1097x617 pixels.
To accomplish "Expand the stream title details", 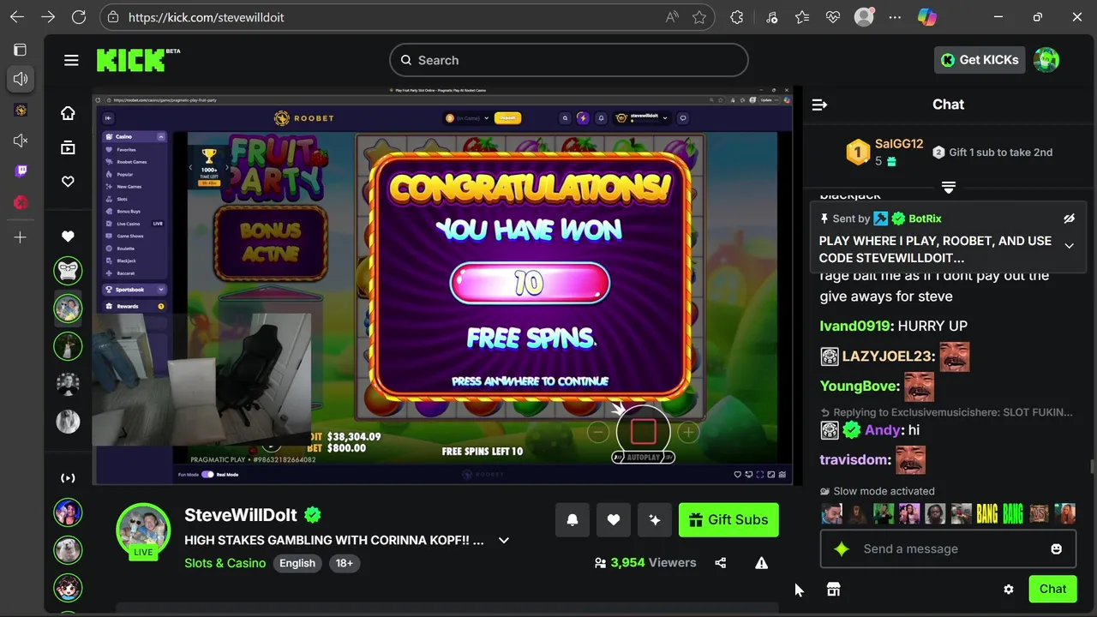I will click(x=504, y=541).
